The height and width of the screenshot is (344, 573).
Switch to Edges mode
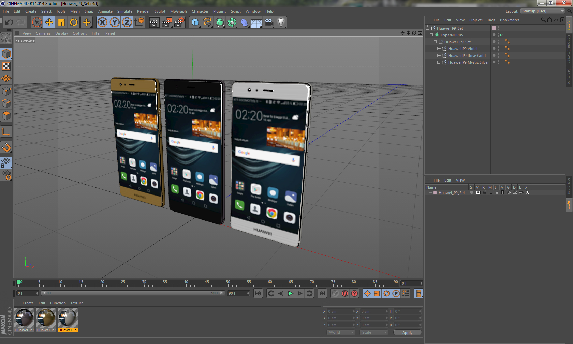pos(6,104)
